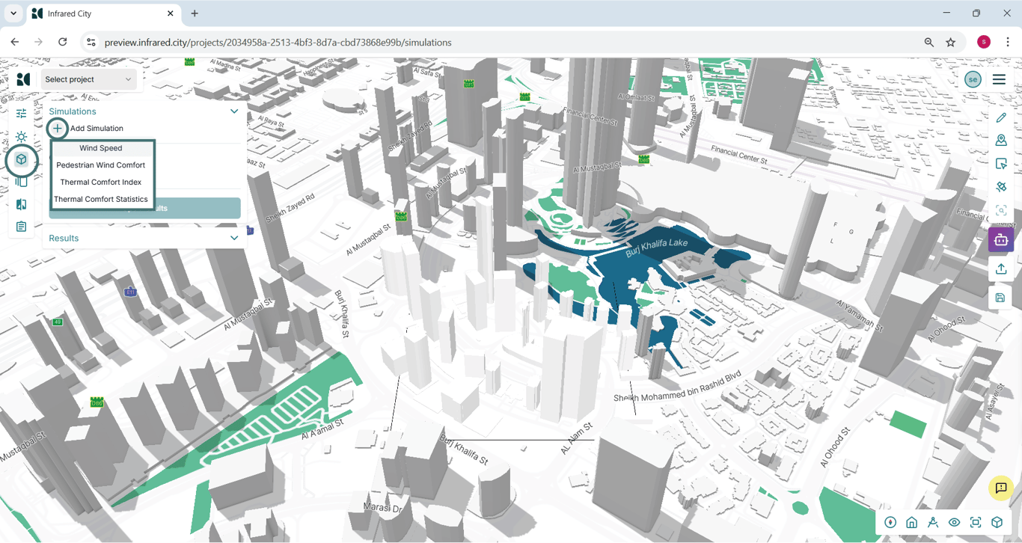Viewport: 1022px width, 543px height.
Task: Open the 'se' user avatar
Action: (x=973, y=79)
